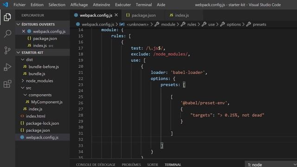Click the EXPLORATEUR panel title
The image size is (297, 167).
32,15
